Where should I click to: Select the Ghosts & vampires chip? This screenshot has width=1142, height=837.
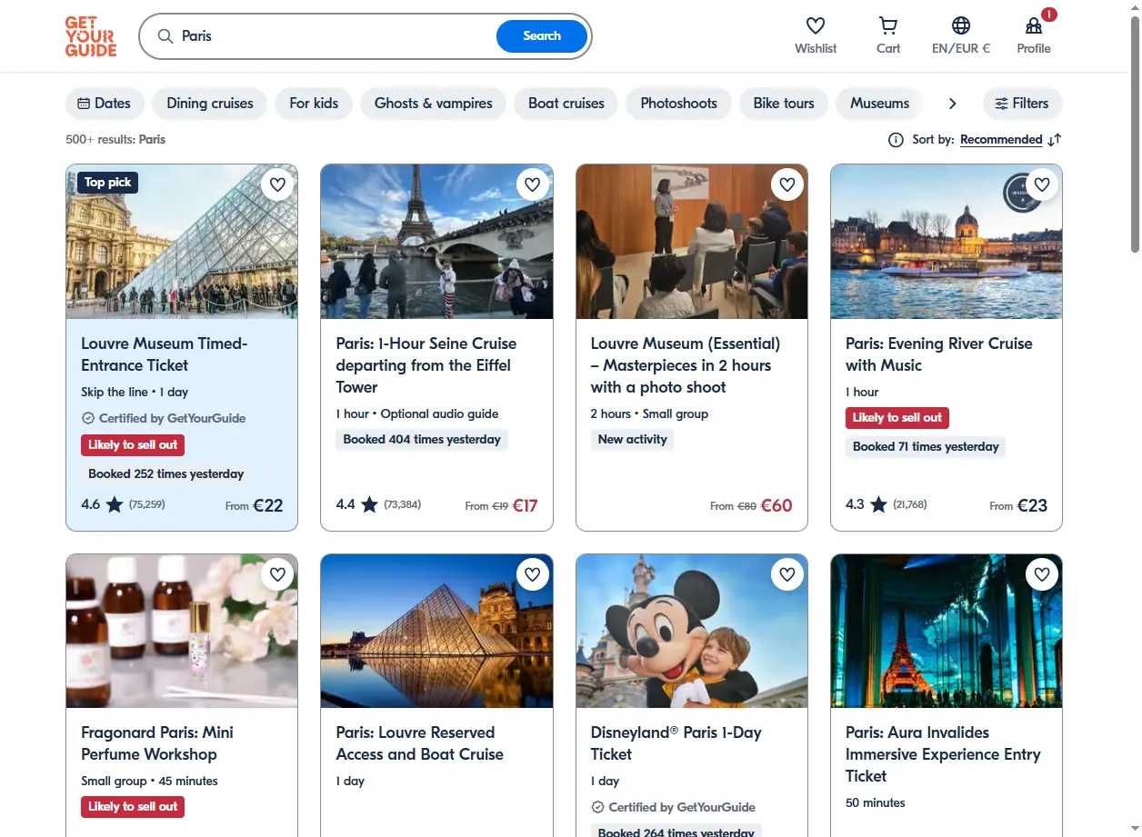tap(434, 103)
